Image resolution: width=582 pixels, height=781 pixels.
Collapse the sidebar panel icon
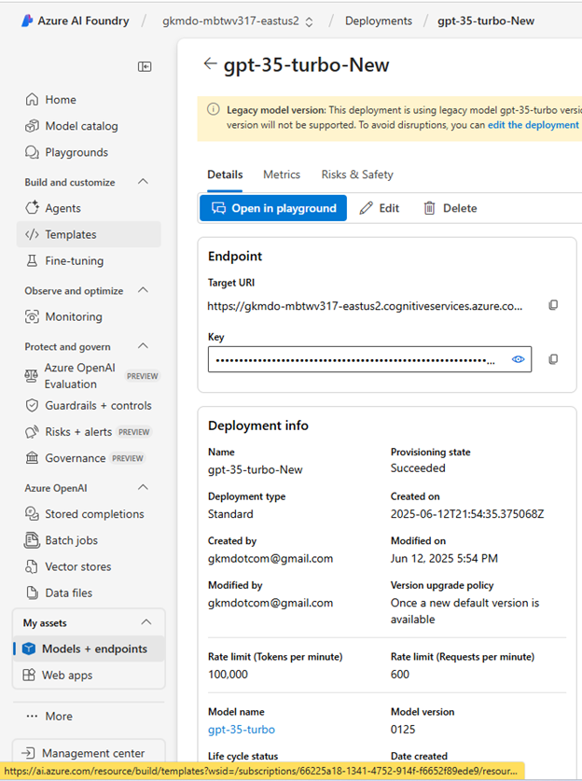tap(145, 66)
